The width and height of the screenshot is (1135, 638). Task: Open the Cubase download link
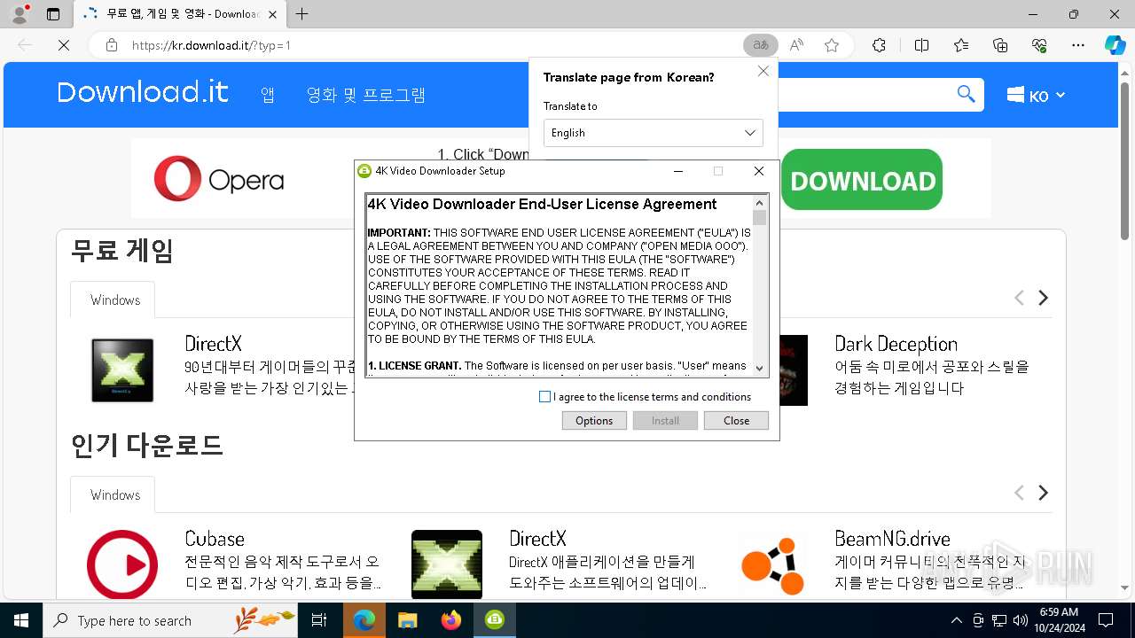coord(214,539)
